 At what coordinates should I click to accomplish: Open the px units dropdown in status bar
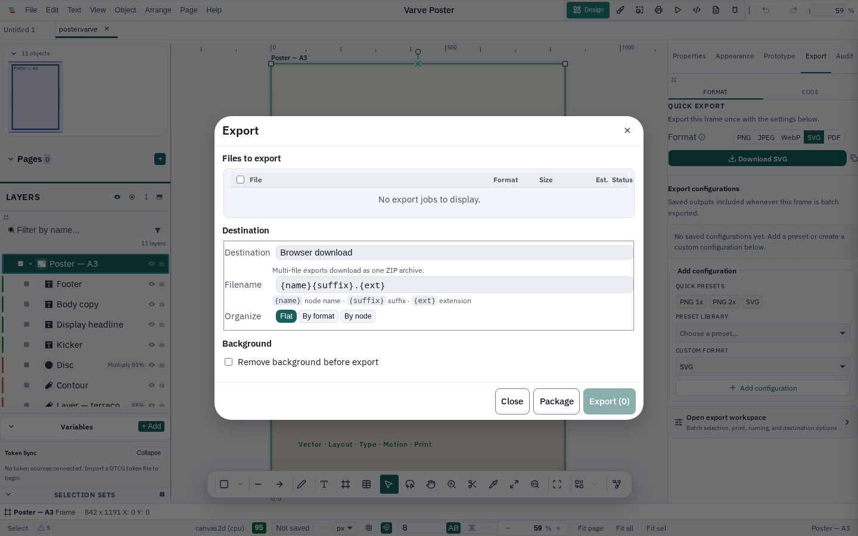(x=344, y=528)
